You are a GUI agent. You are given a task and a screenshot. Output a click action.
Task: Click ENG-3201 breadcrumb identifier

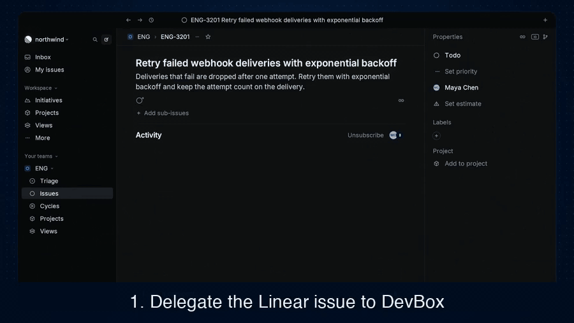pyautogui.click(x=175, y=37)
